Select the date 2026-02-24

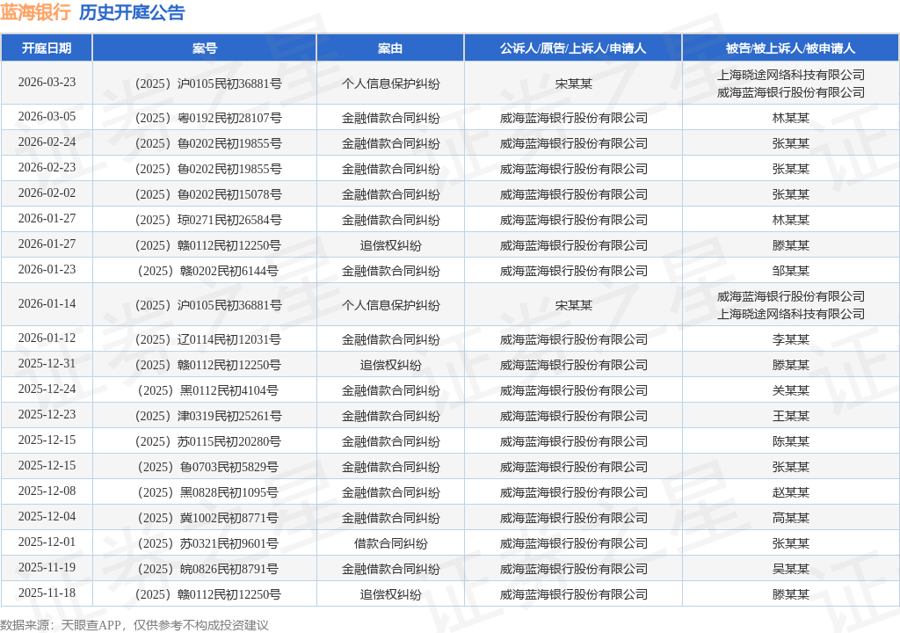click(x=47, y=142)
